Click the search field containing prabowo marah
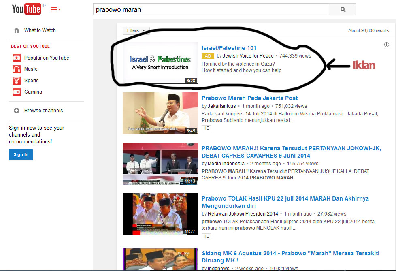The height and width of the screenshot is (271, 396). 211,9
